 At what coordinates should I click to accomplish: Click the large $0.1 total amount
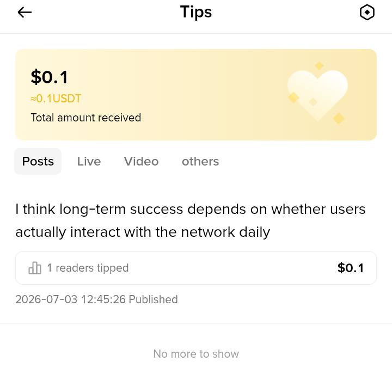click(49, 77)
